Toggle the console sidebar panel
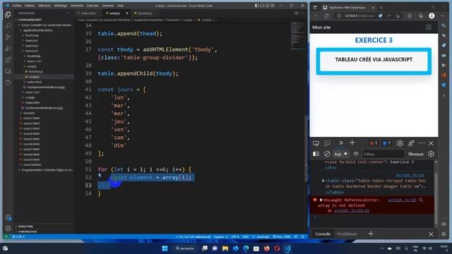The image size is (452, 254). click(316, 154)
